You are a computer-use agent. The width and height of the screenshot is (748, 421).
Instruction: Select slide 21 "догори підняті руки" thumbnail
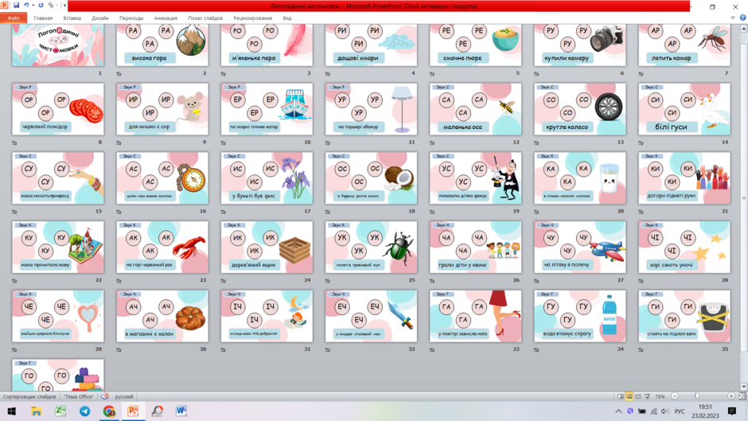point(684,178)
